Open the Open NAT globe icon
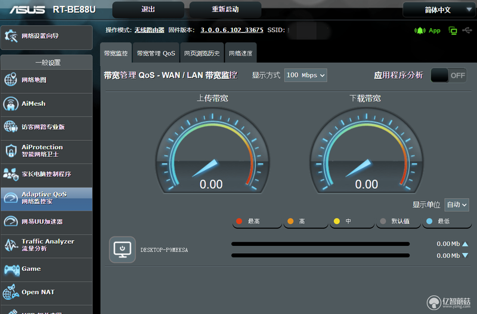 (x=11, y=292)
